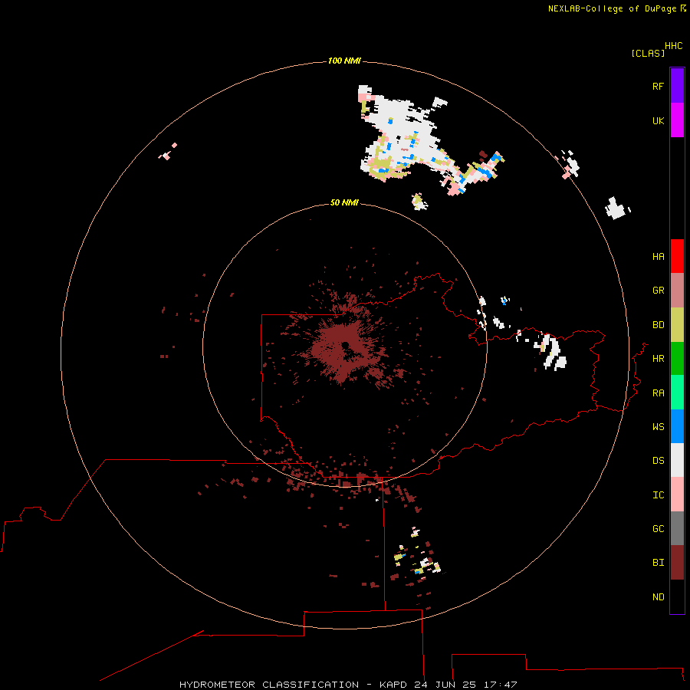Click the RF purple legend swatch
This screenshot has width=690, height=690.
(x=677, y=86)
